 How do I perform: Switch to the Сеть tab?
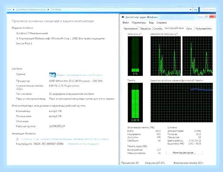click(189, 28)
